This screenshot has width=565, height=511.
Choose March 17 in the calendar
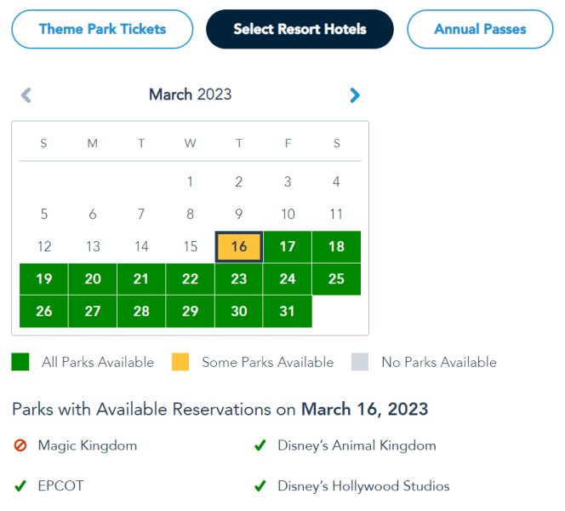288,247
